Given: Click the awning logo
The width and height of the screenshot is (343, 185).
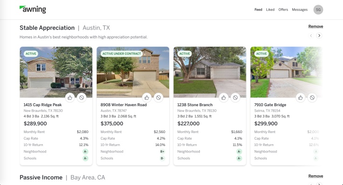Looking at the screenshot, I should coord(33,9).
